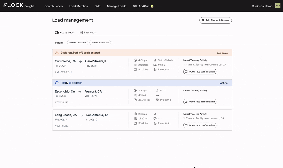The image size is (283, 168).
Task: Click San Antonio, TX destination
Action: [97, 115]
